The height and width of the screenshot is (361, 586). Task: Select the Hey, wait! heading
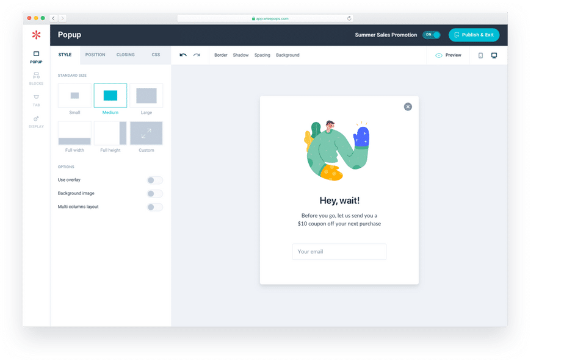pos(339,201)
